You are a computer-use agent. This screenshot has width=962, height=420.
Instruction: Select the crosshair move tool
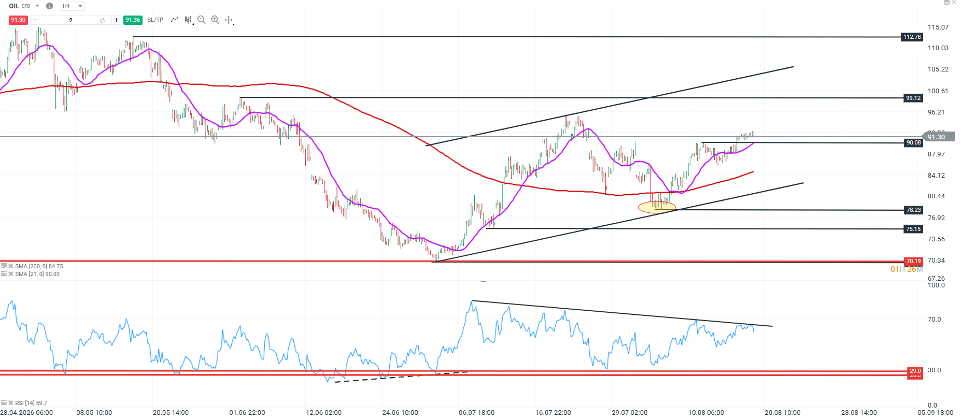click(x=229, y=20)
